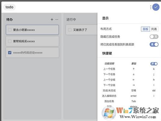Click the 基础 column header
The width and height of the screenshot is (161, 121).
pyautogui.click(x=134, y=63)
